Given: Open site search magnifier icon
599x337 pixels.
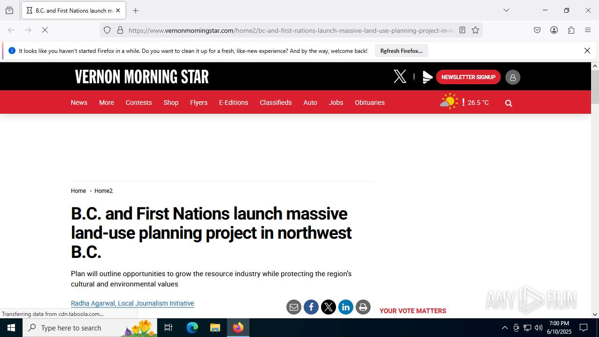Looking at the screenshot, I should [509, 103].
